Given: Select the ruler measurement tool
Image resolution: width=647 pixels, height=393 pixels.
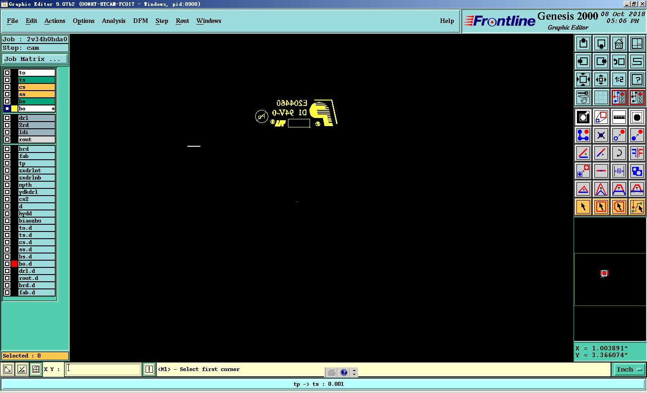Looking at the screenshot, I should [619, 117].
